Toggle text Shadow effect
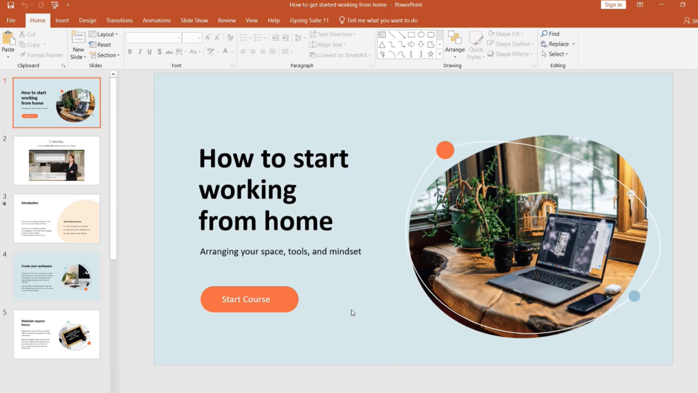Viewport: 698px width, 393px height. pyautogui.click(x=159, y=52)
